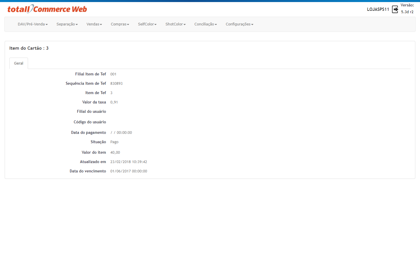This screenshot has height=263, width=420.
Task: Click the Valor da taxa value 0,91
Action: (x=114, y=102)
